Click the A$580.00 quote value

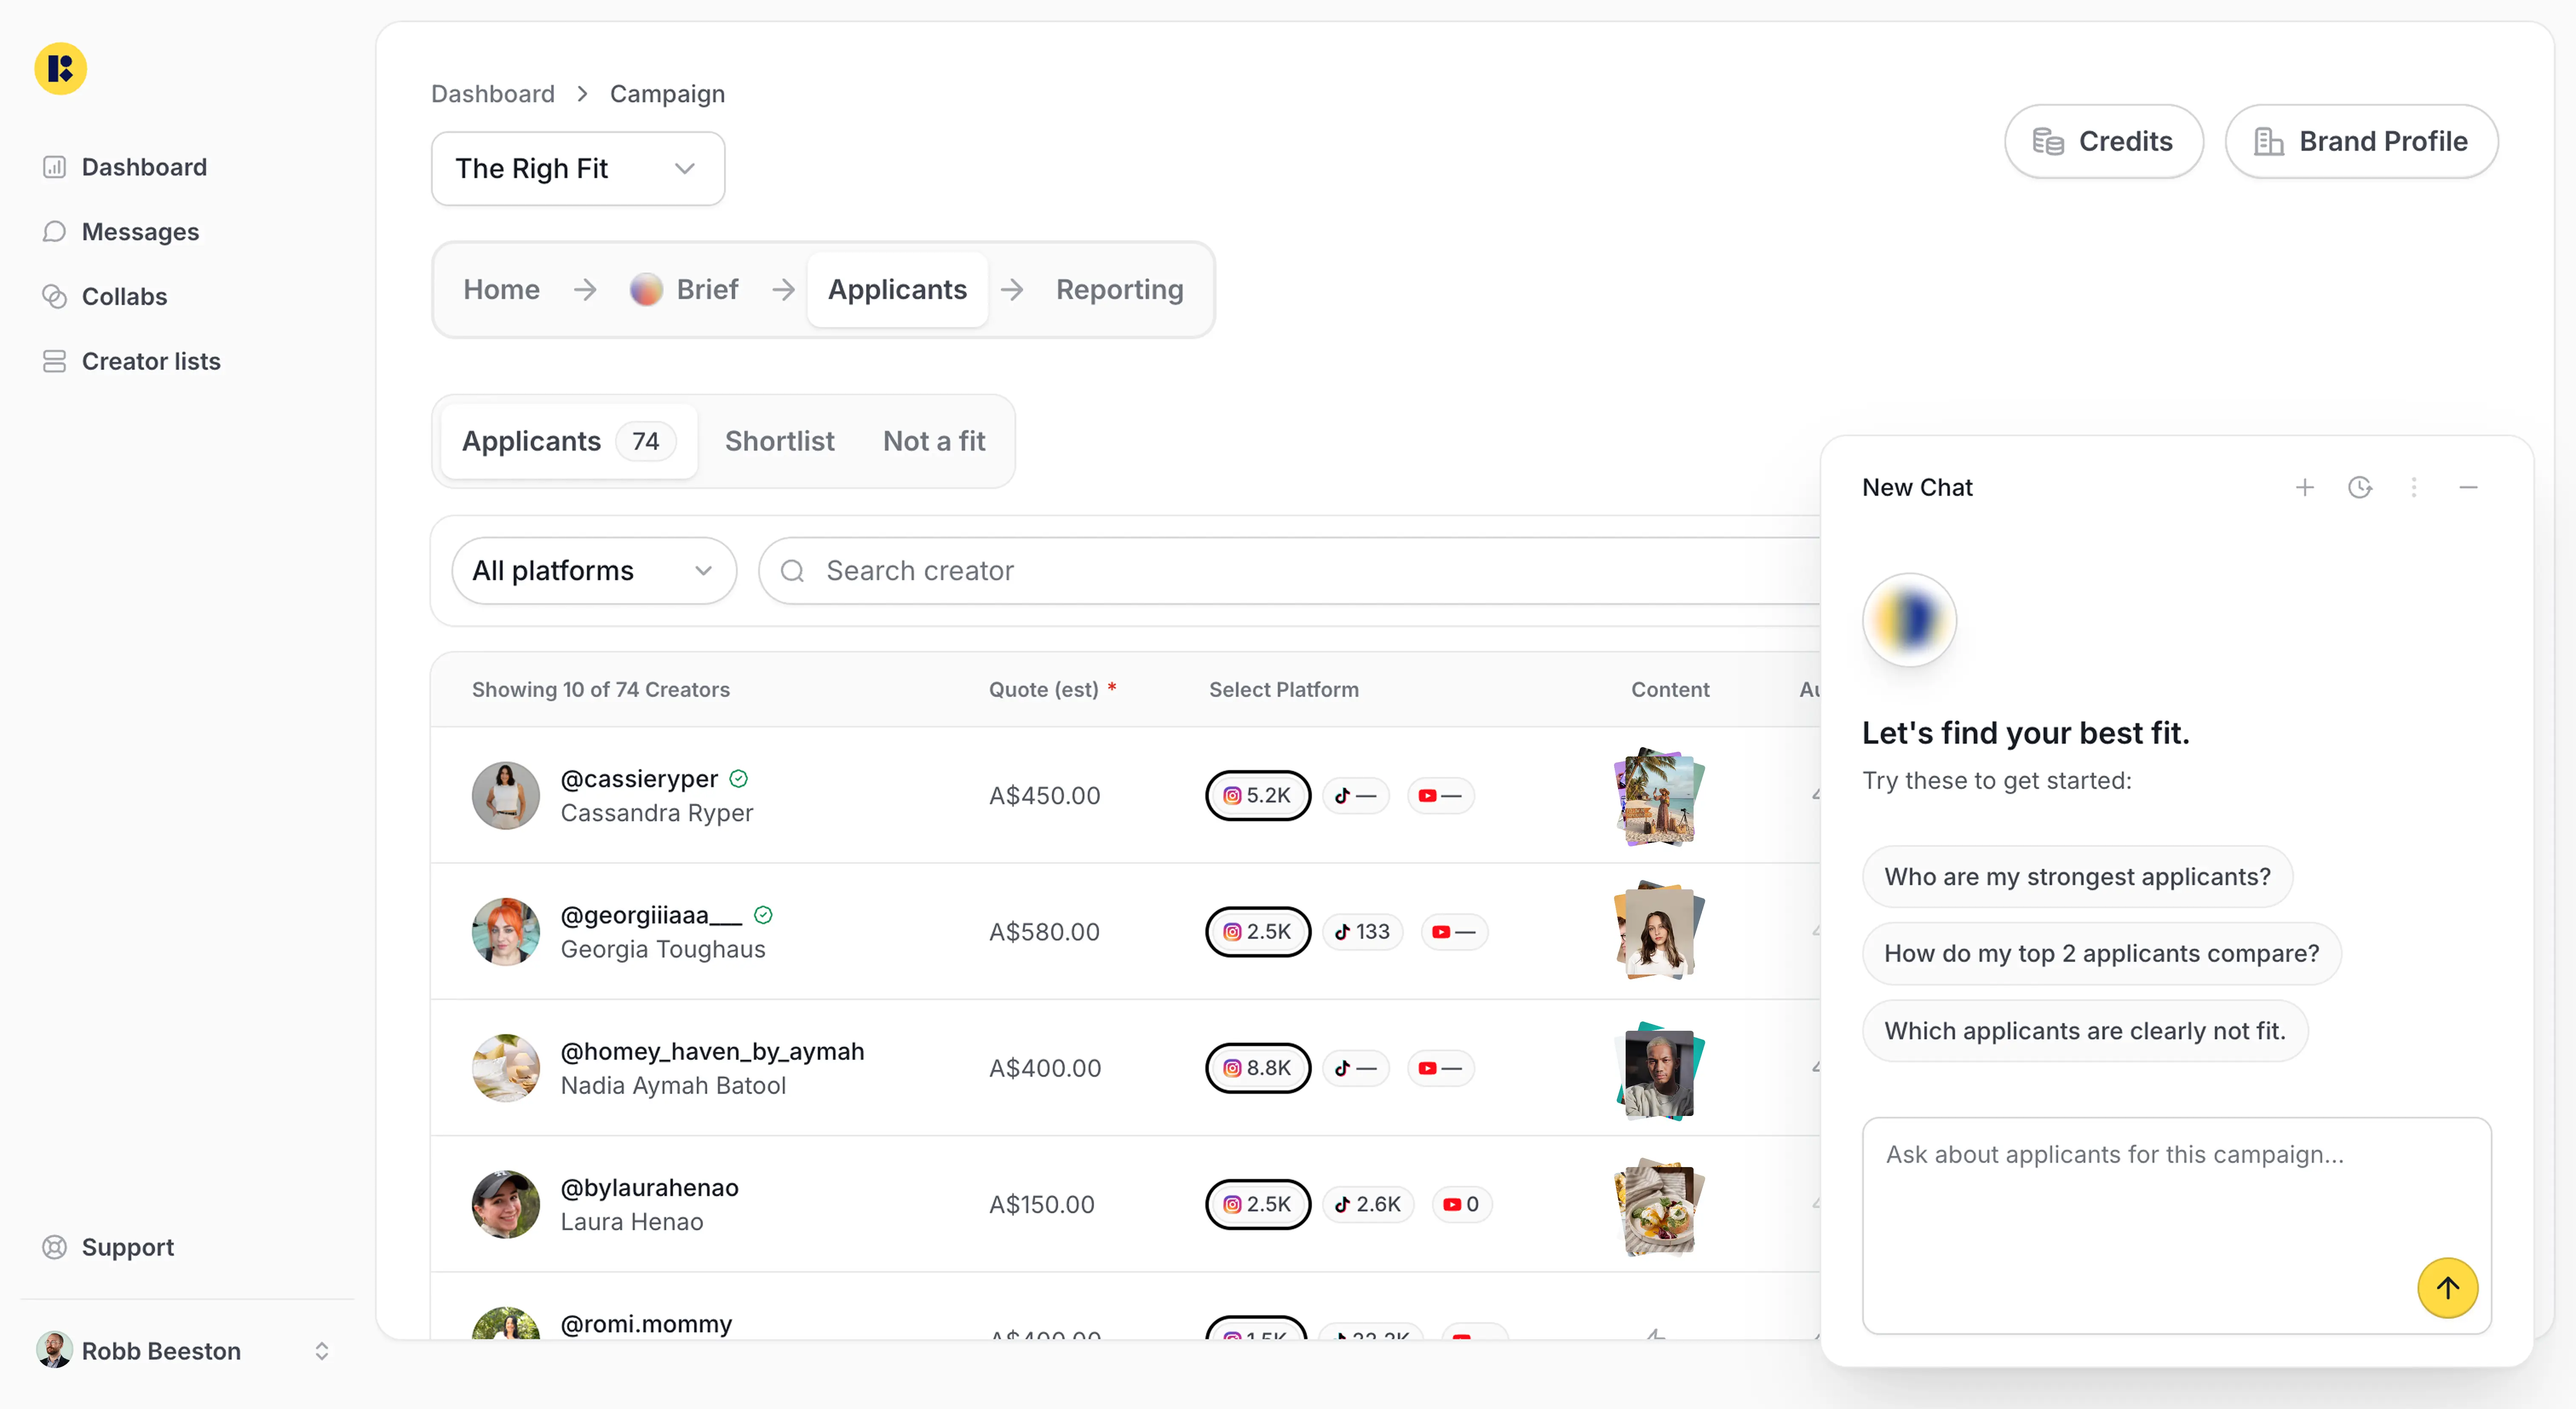(x=1044, y=932)
